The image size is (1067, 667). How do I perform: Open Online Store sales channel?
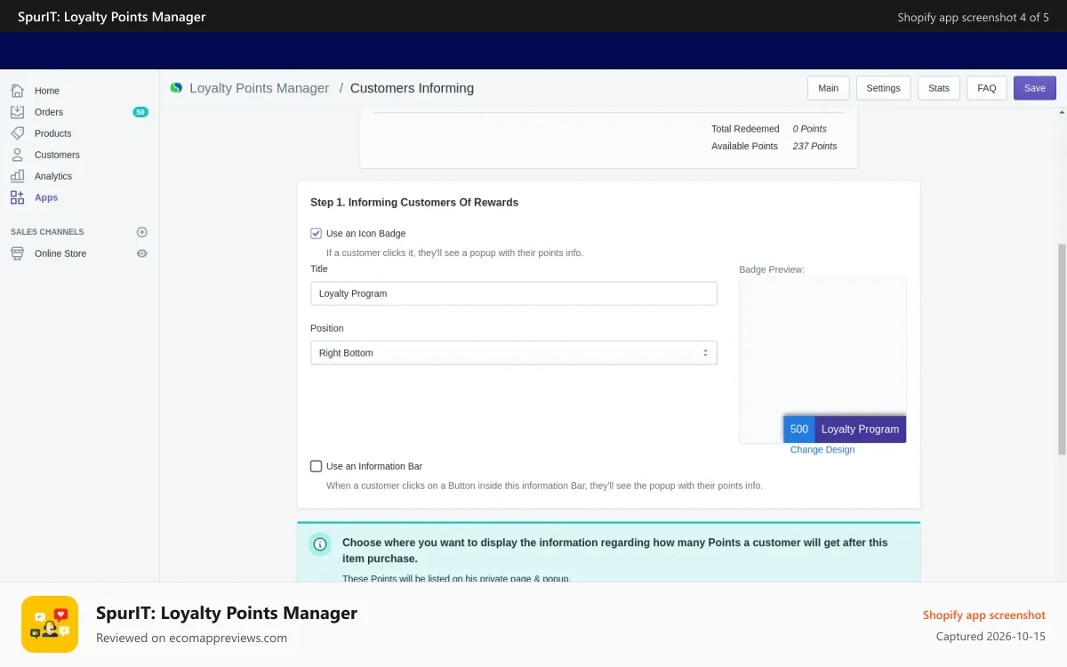click(x=60, y=253)
